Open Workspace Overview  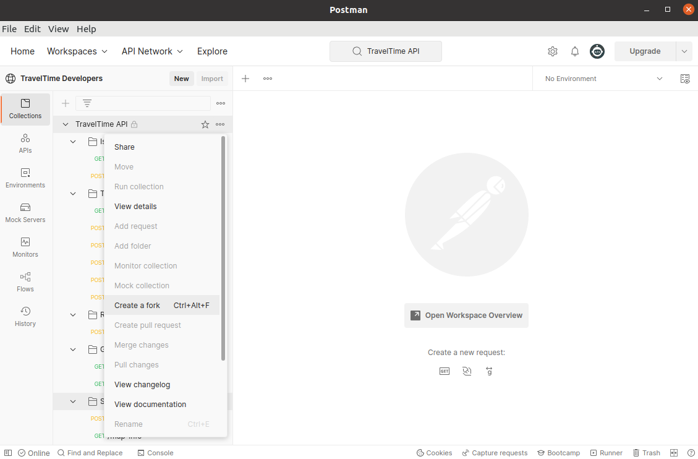coord(466,315)
